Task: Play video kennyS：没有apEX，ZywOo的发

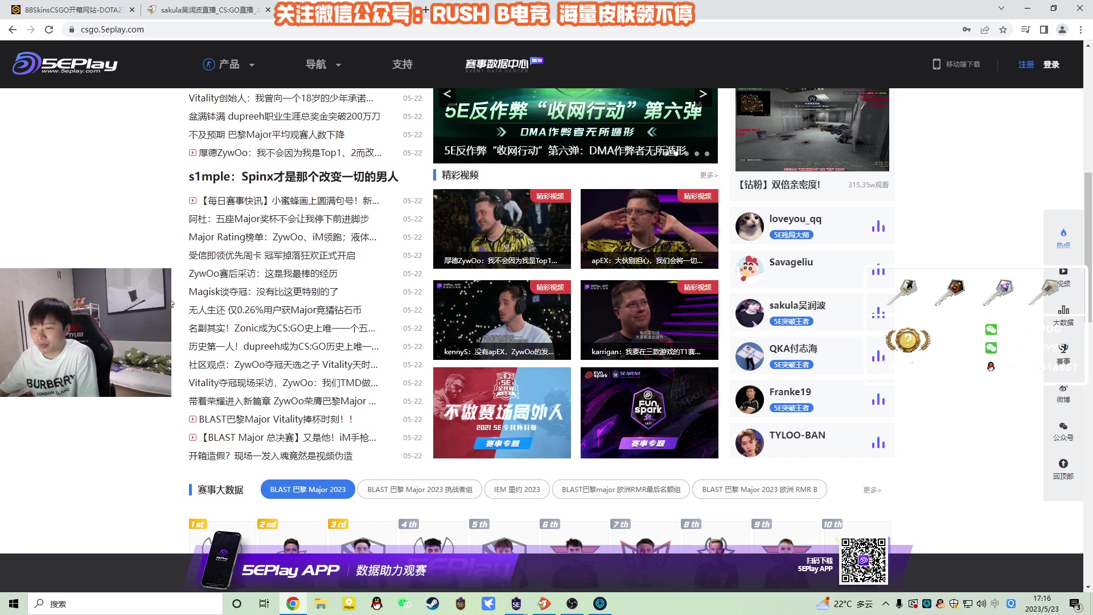Action: coord(502,320)
